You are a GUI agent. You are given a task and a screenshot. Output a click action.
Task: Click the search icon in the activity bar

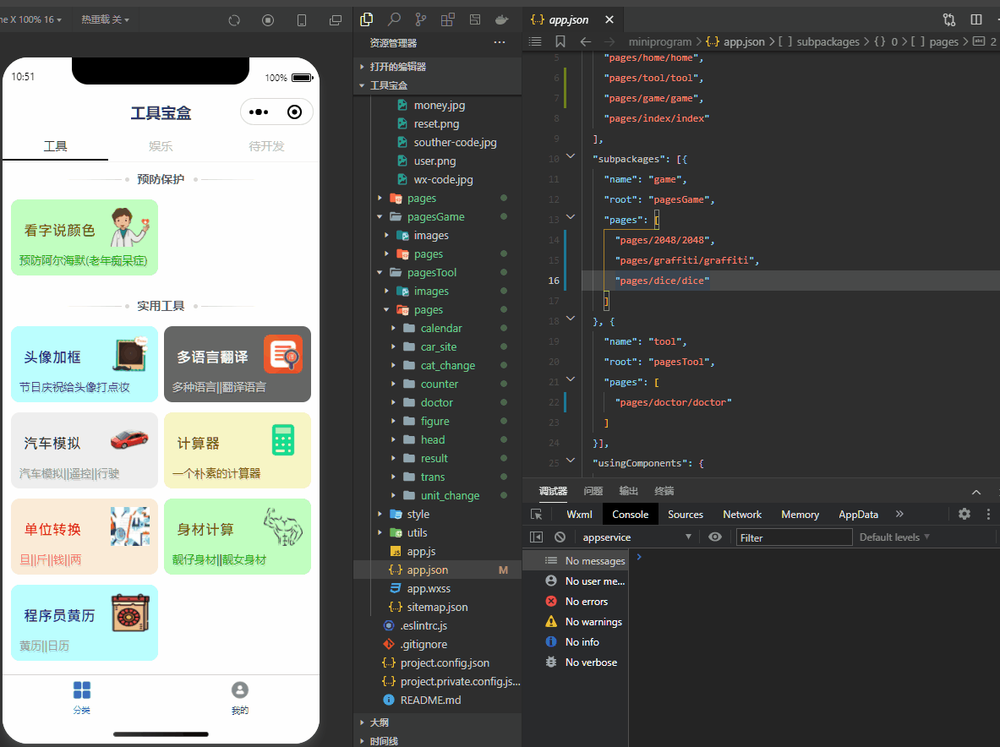[395, 19]
